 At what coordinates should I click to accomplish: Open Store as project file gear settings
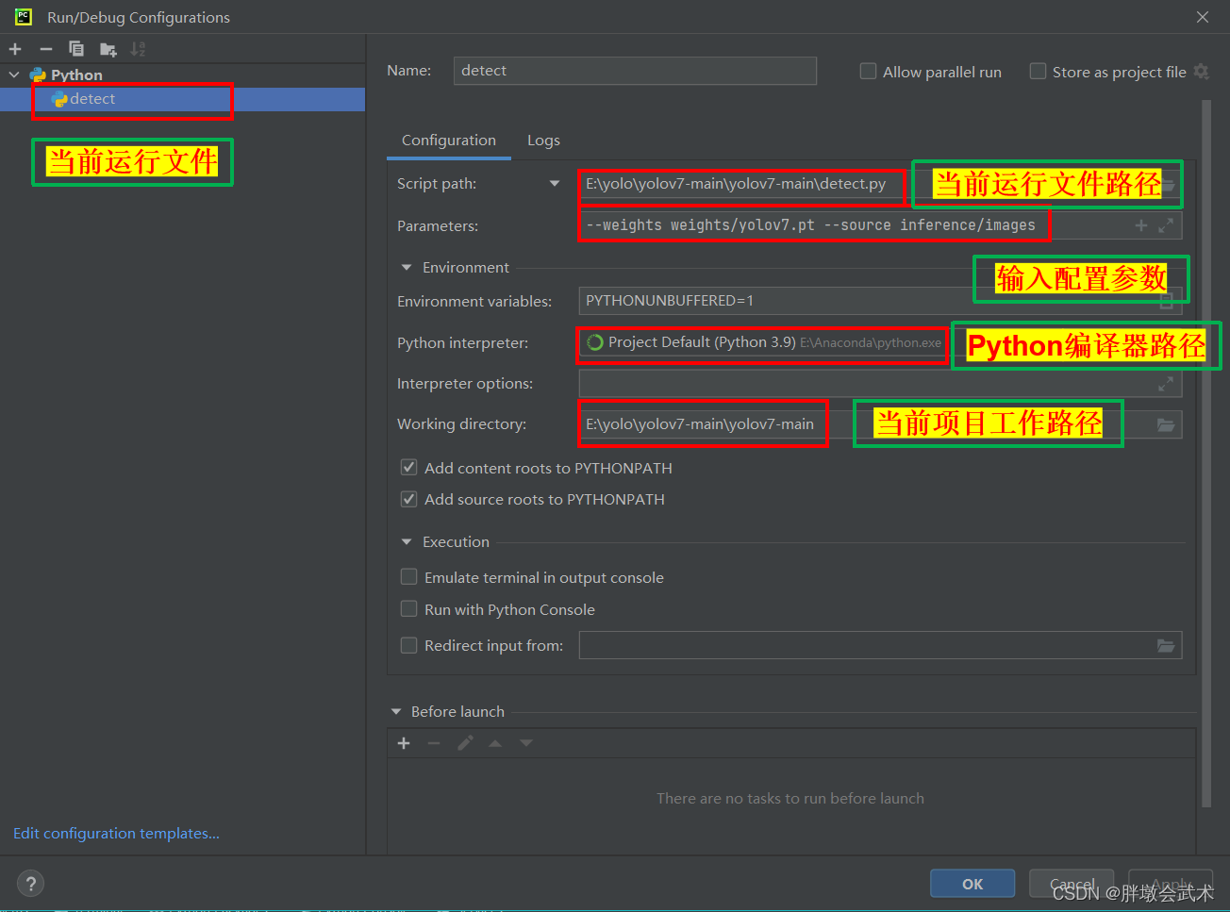[x=1201, y=72]
